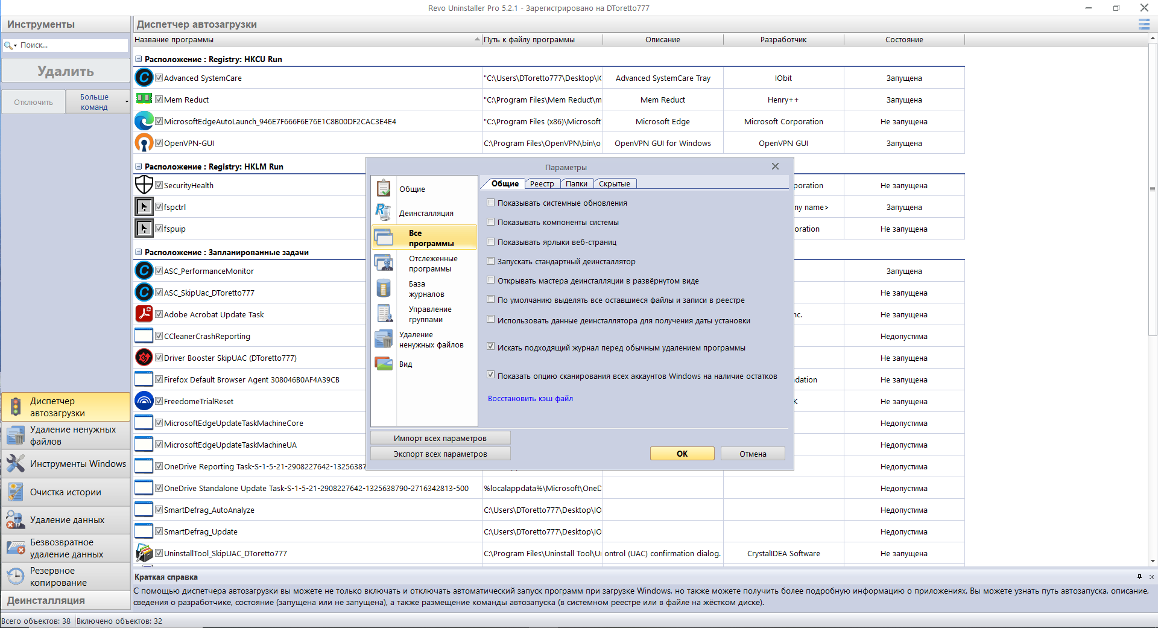Open the hamburger menu icon top right

[x=1144, y=24]
